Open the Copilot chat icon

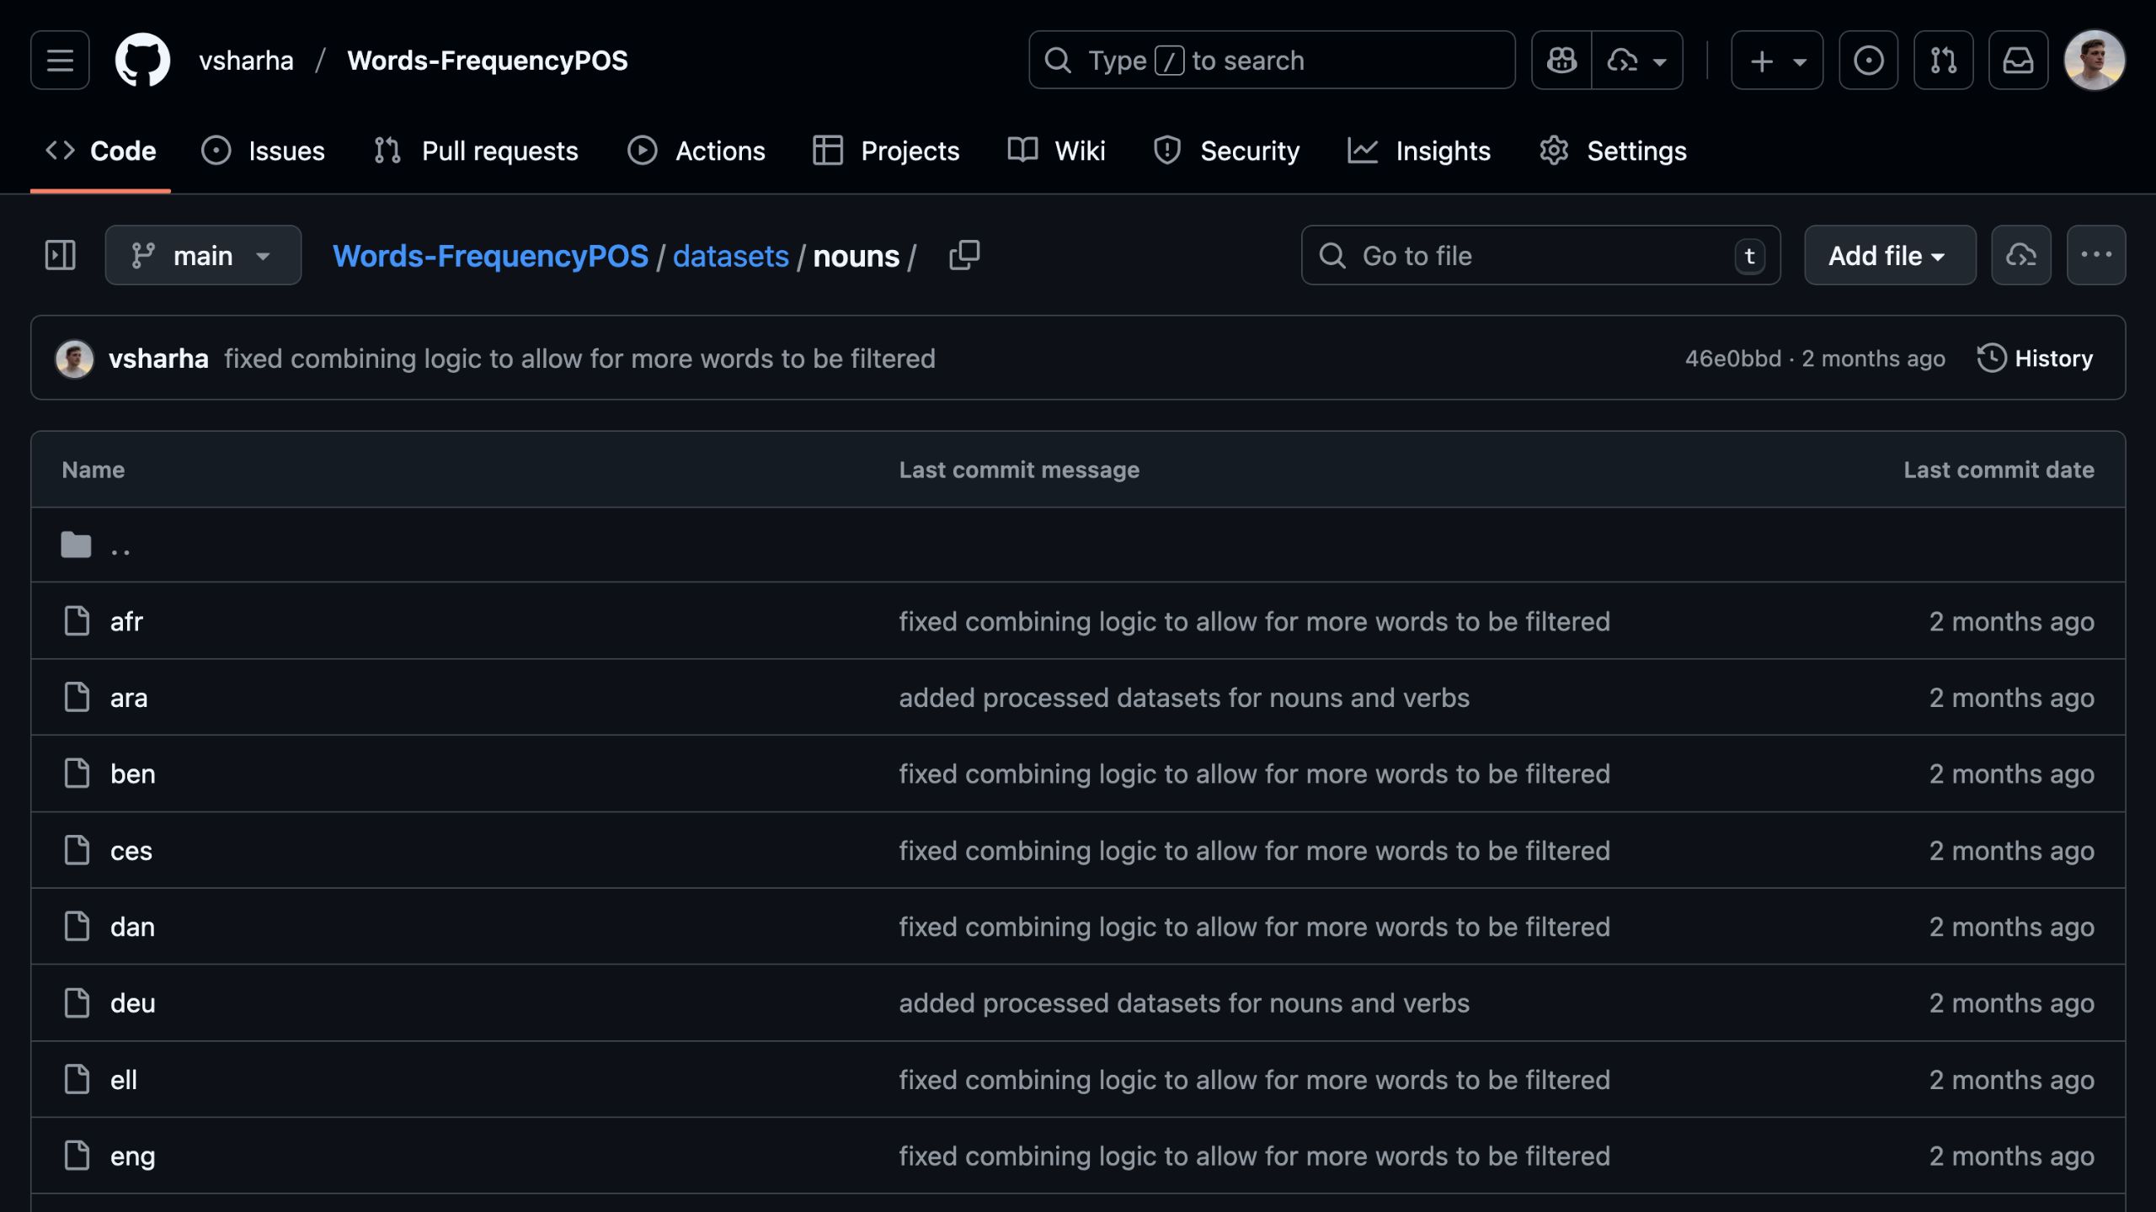(x=1561, y=60)
